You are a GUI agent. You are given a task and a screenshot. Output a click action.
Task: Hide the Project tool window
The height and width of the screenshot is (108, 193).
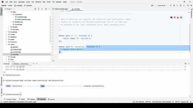[49, 9]
